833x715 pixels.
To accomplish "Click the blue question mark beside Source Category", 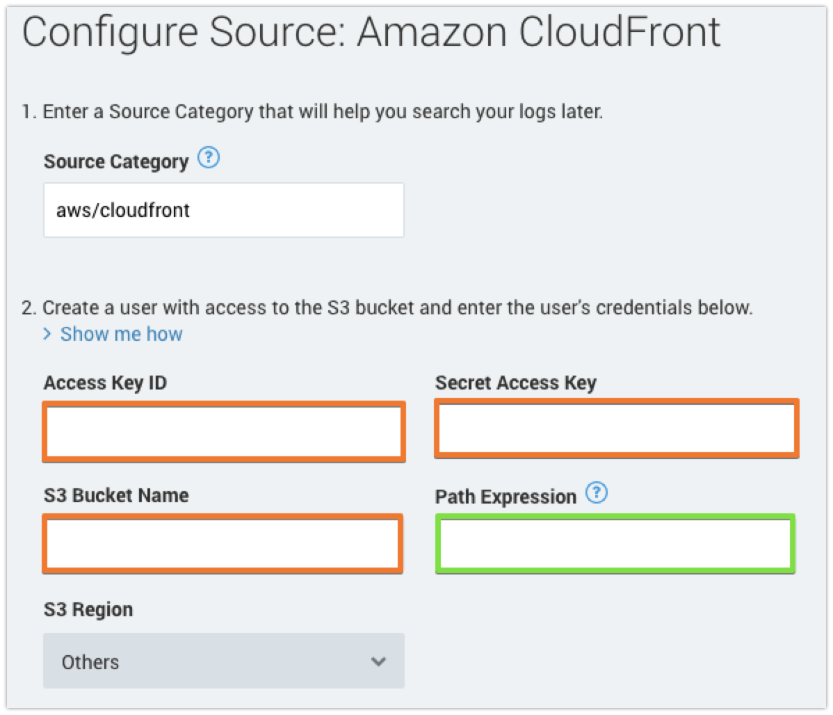I will pyautogui.click(x=209, y=159).
